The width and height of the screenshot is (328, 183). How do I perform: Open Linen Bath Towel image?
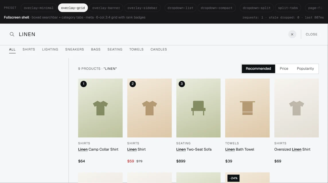pyautogui.click(x=247, y=108)
